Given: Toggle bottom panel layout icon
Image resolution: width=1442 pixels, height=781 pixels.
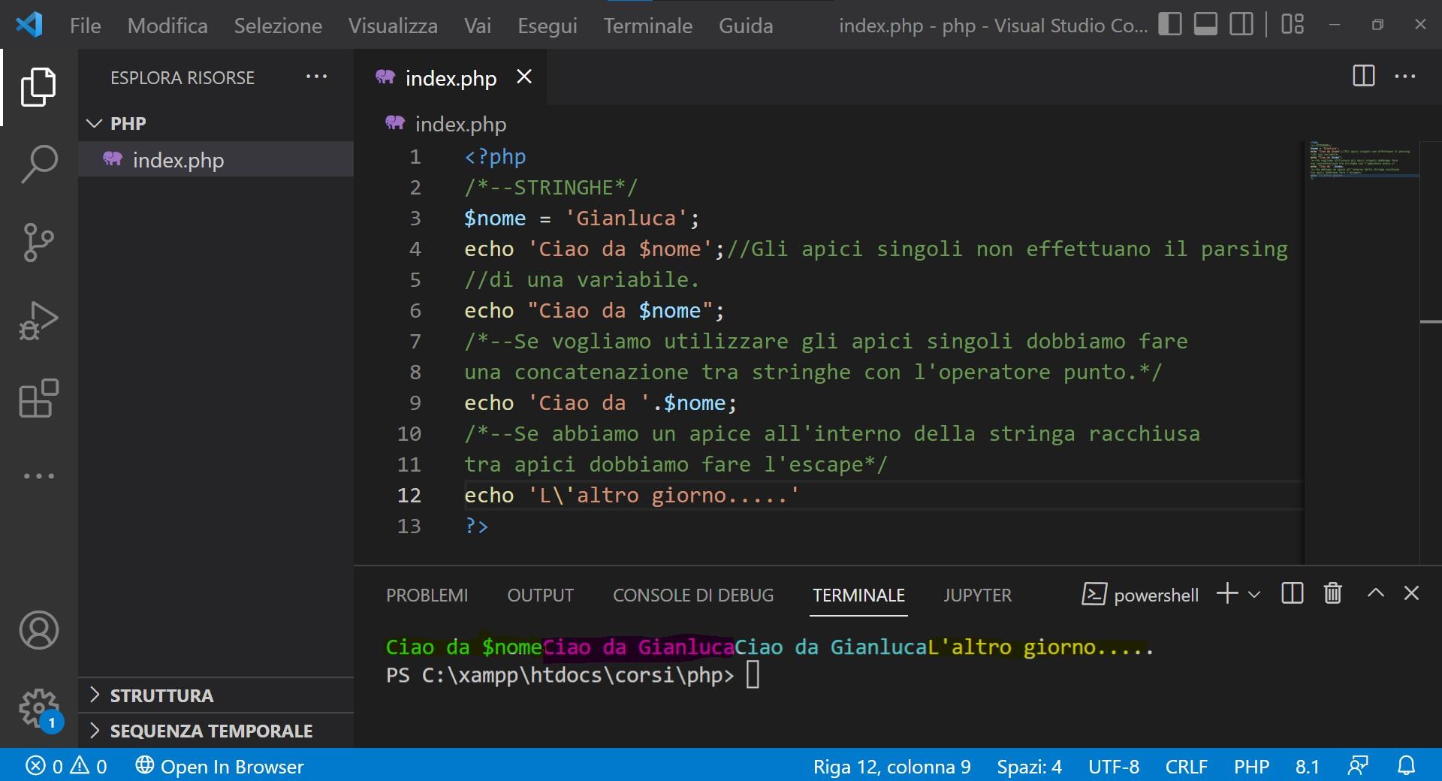Looking at the screenshot, I should [1206, 24].
